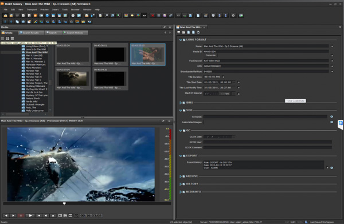
Task: Click the pin icon in the Previewer panel header
Action: [x=163, y=121]
